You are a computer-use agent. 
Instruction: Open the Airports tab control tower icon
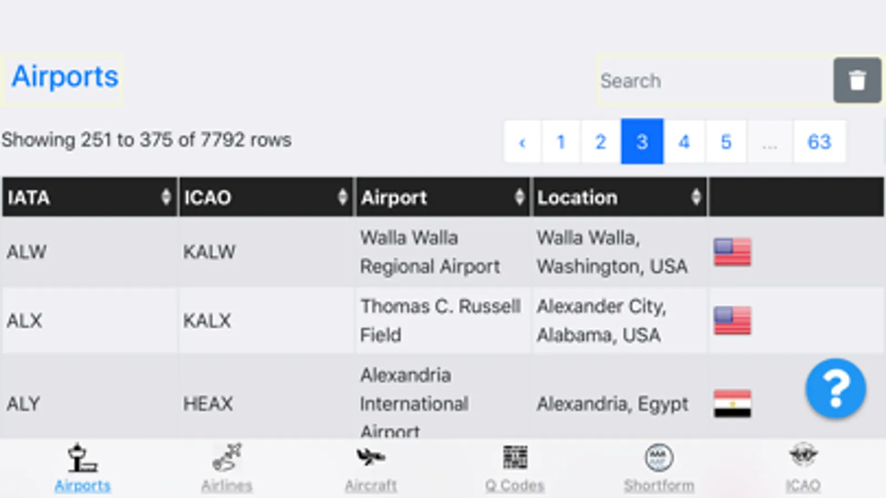(x=82, y=458)
